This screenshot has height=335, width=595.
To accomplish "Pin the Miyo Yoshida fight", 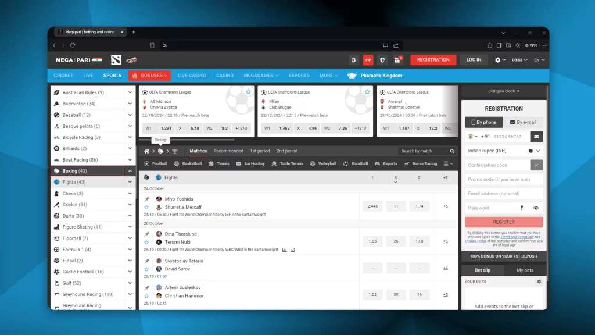I will [x=147, y=199].
